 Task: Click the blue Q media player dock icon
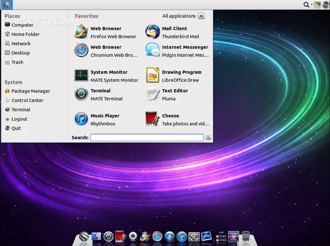[x=170, y=237]
